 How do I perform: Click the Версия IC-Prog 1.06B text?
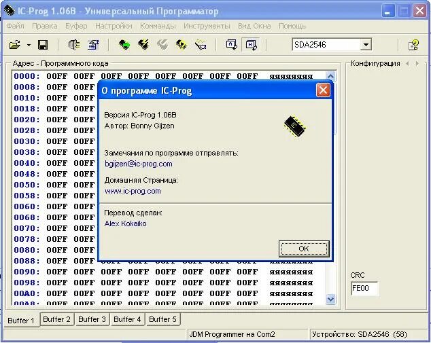click(140, 115)
